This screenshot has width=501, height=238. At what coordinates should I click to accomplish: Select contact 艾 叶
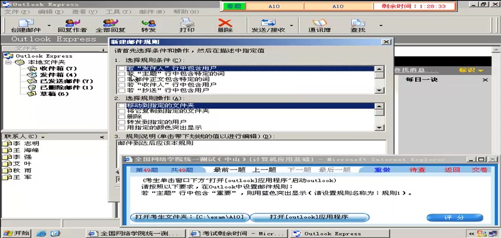click(x=23, y=164)
